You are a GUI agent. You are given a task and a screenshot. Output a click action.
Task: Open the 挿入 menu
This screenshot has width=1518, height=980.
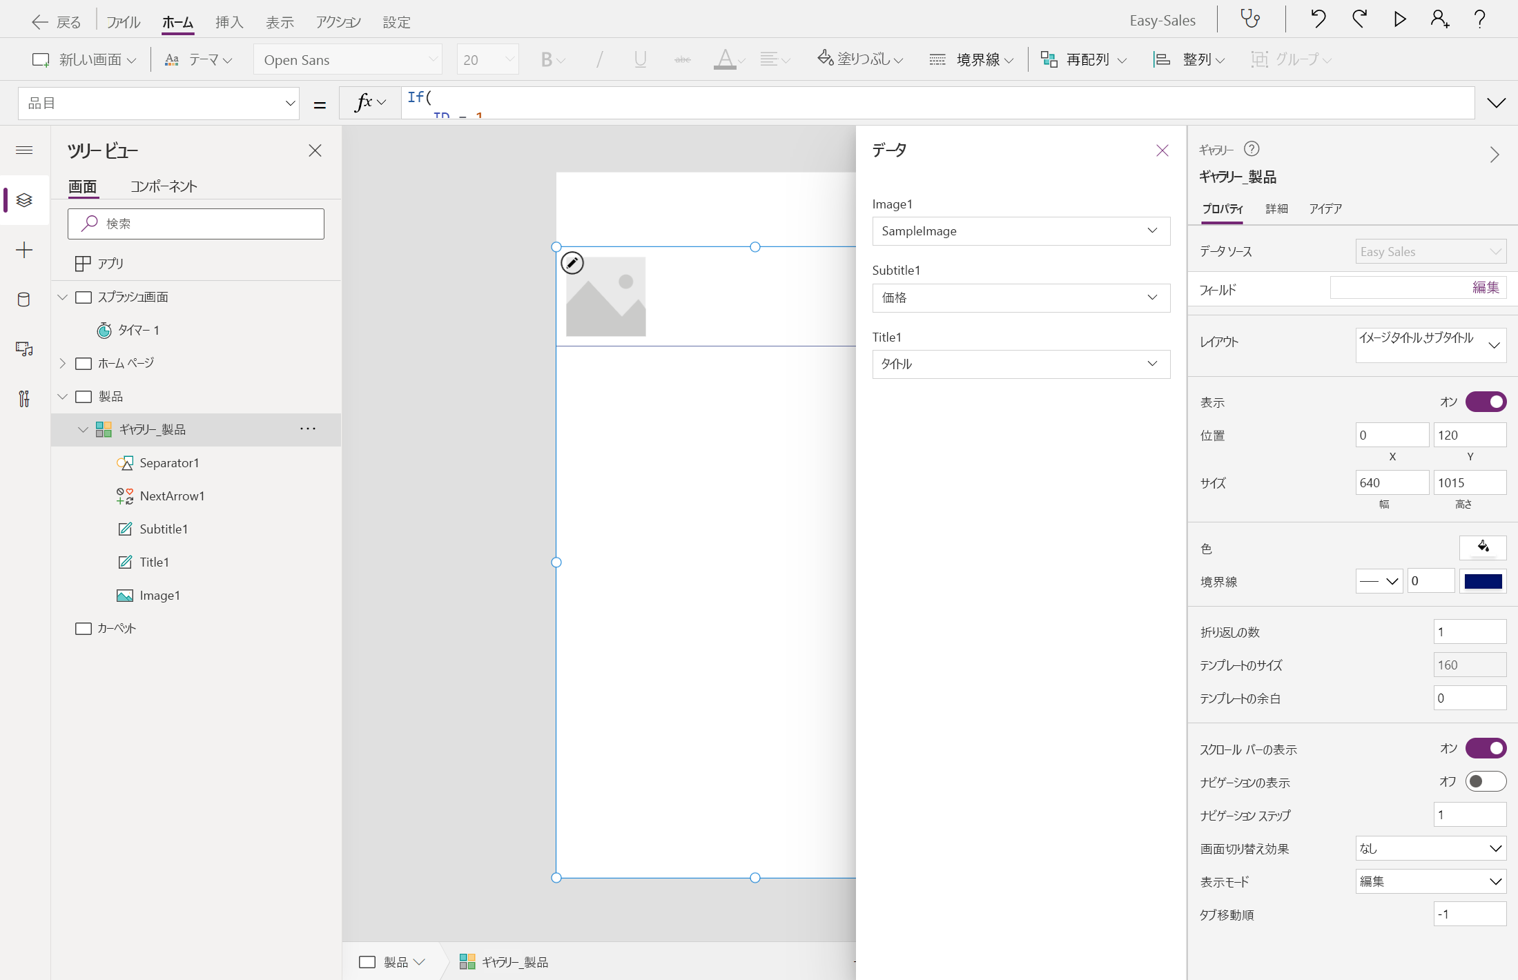(229, 22)
